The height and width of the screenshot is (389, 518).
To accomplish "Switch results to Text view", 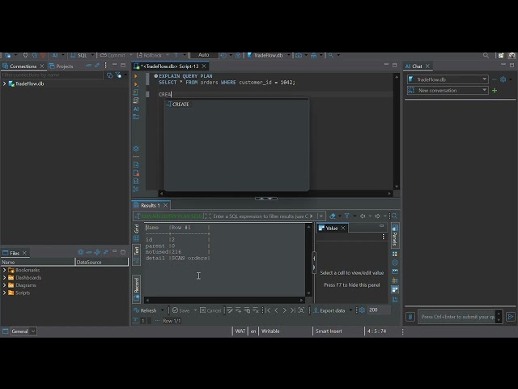I will pyautogui.click(x=137, y=254).
